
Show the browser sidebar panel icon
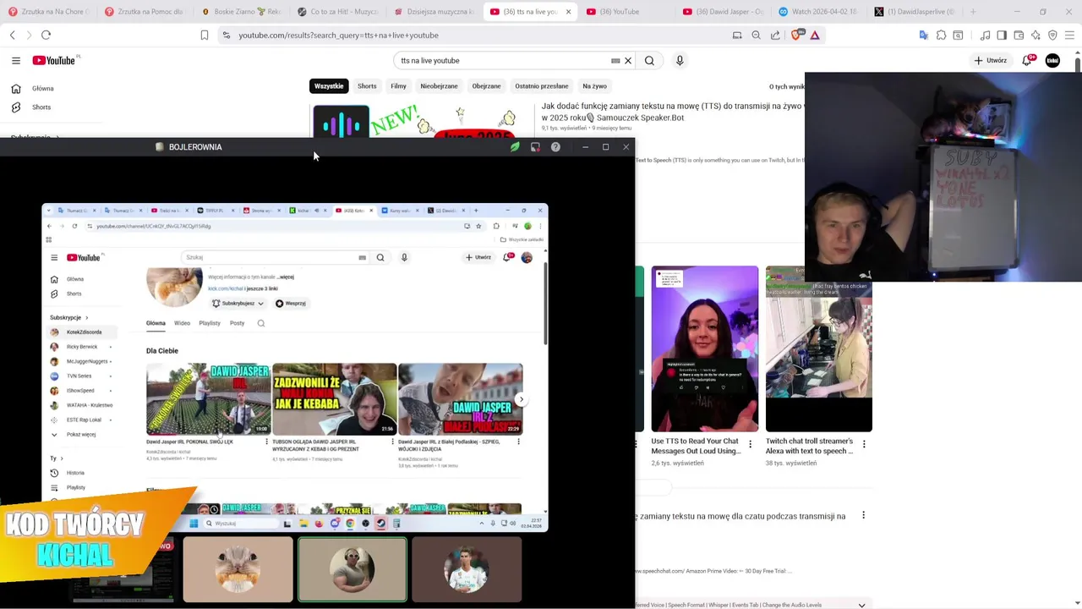pos(1002,35)
